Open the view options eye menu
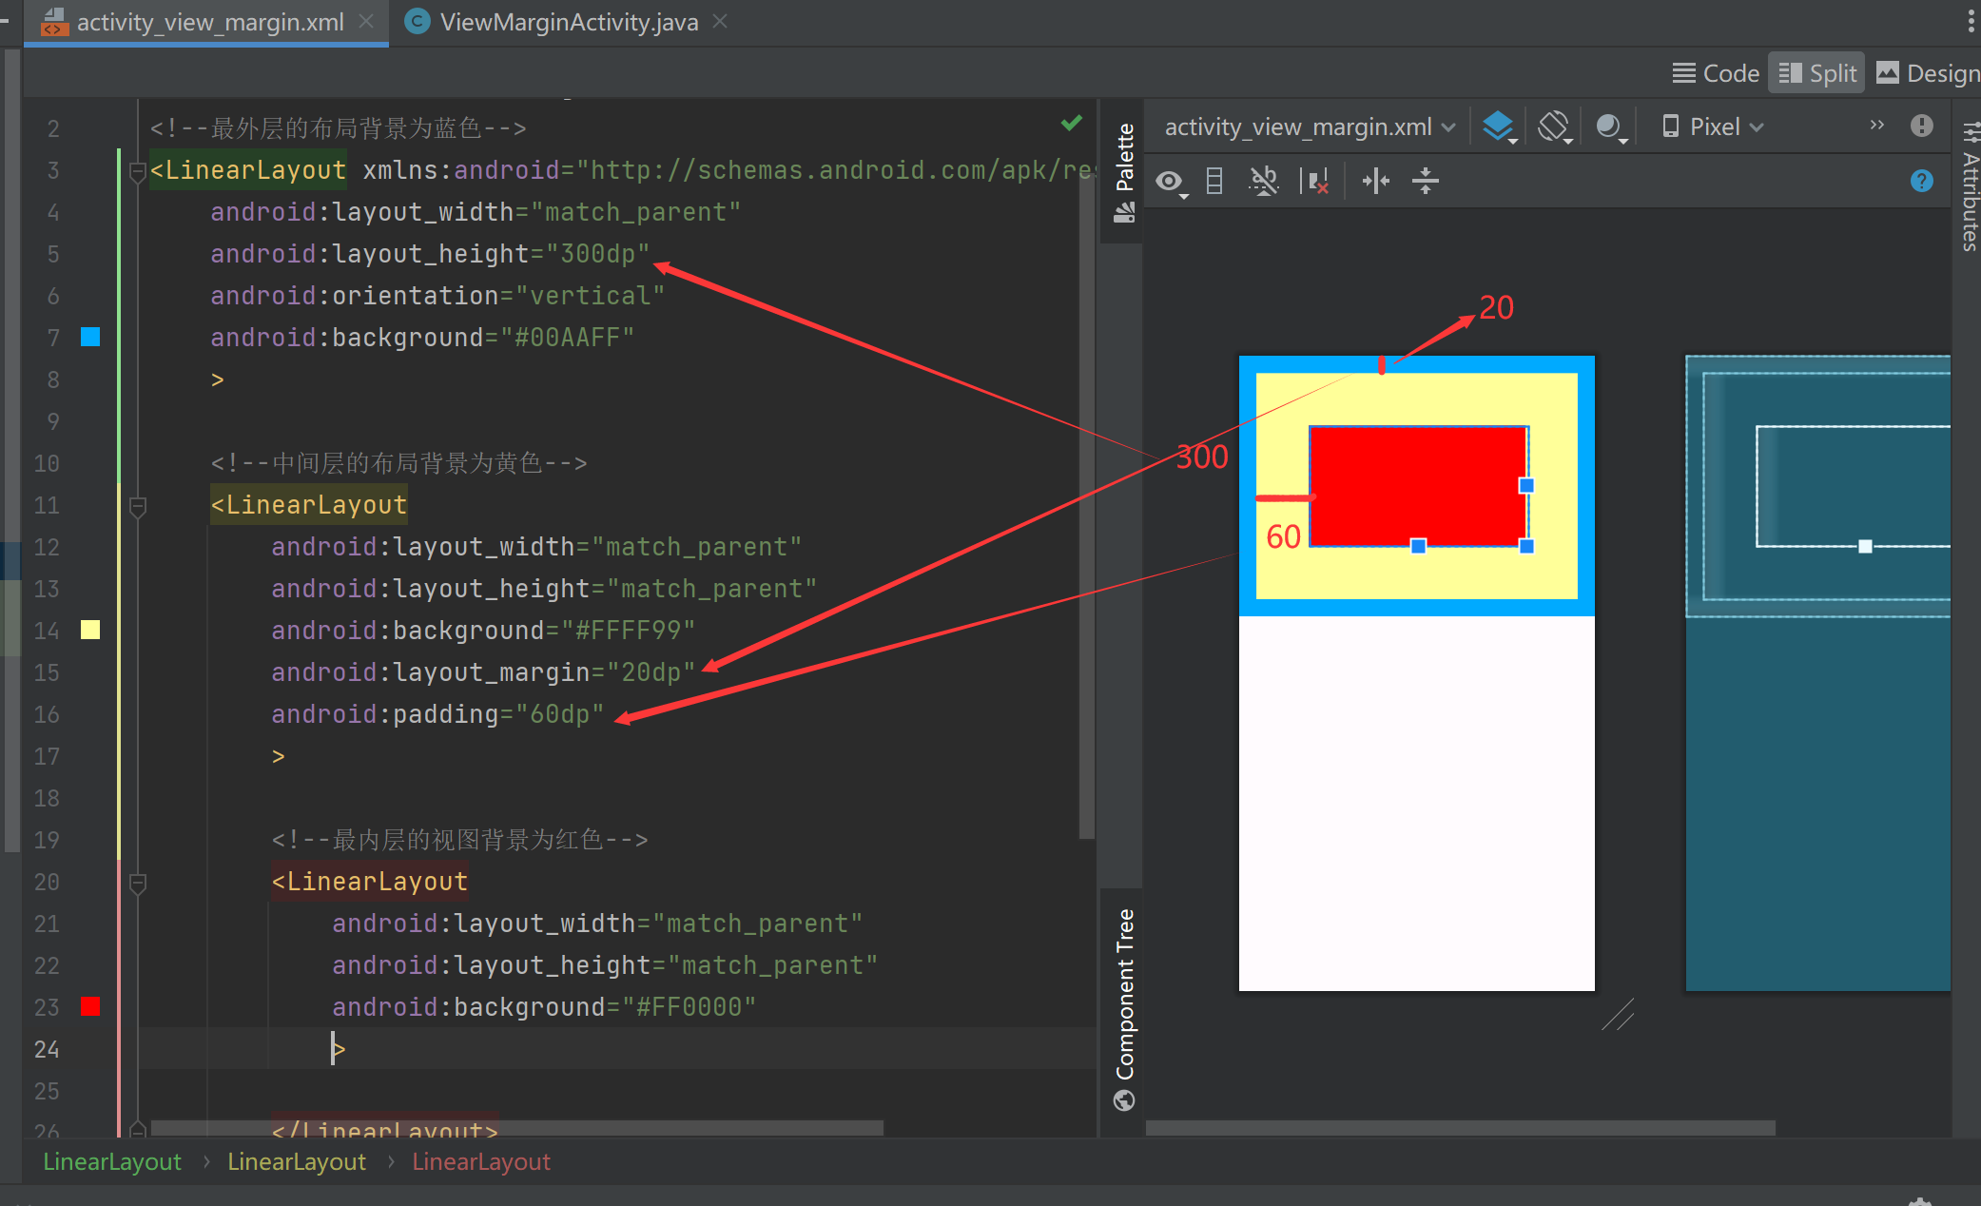The width and height of the screenshot is (1981, 1206). click(x=1172, y=181)
